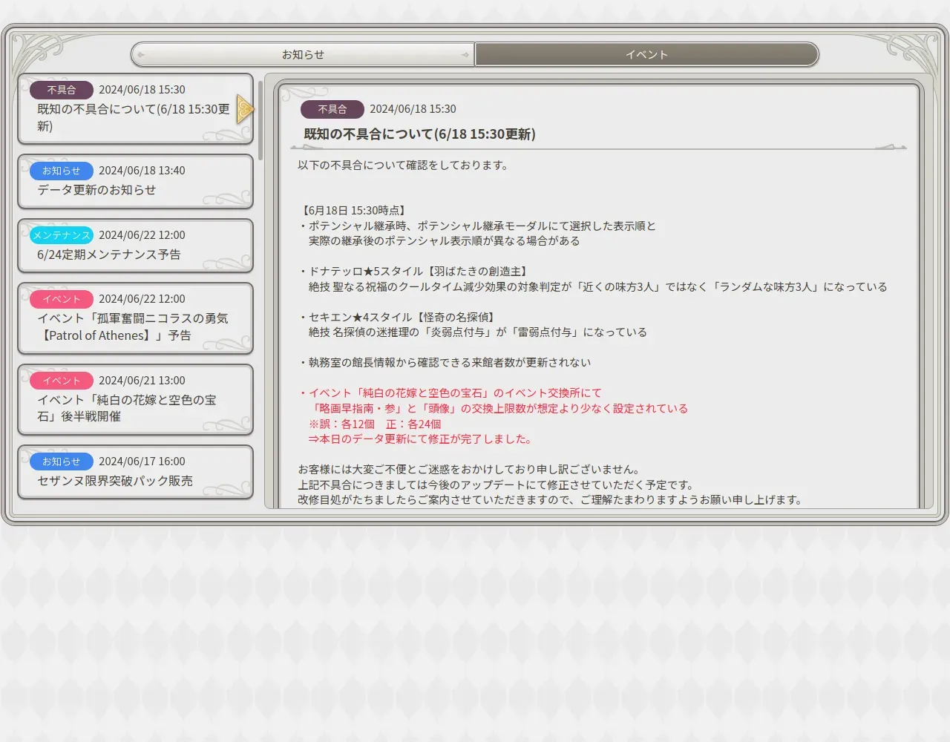Click the メンテナンス tag on the 6/24 notice
950x742 pixels.
point(62,235)
